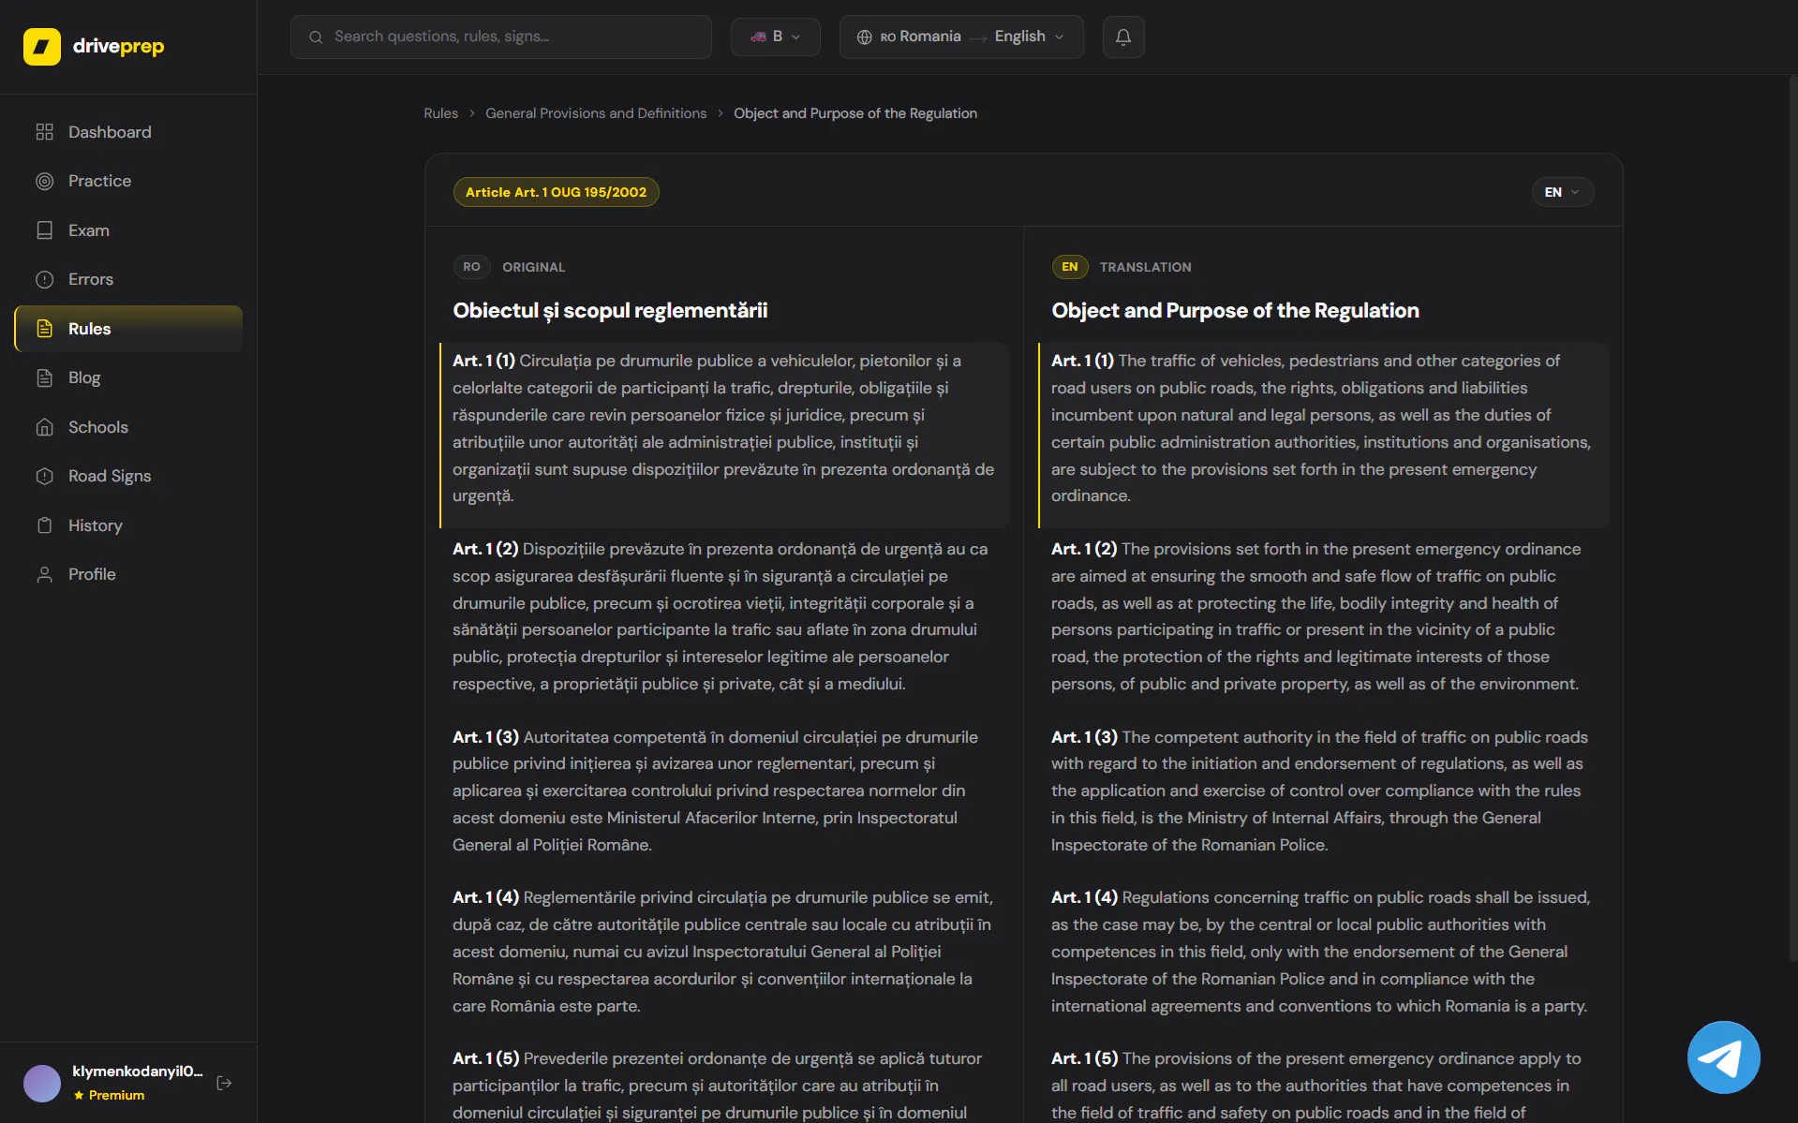Screen dimensions: 1798x1123
Task: Select English paragraph Art. 1 (4)
Action: 1321,952
